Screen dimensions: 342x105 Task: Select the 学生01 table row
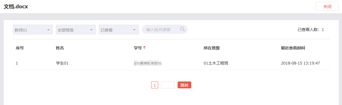(171, 63)
